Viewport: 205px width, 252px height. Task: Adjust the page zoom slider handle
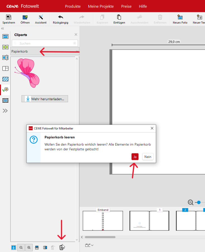coord(199,202)
